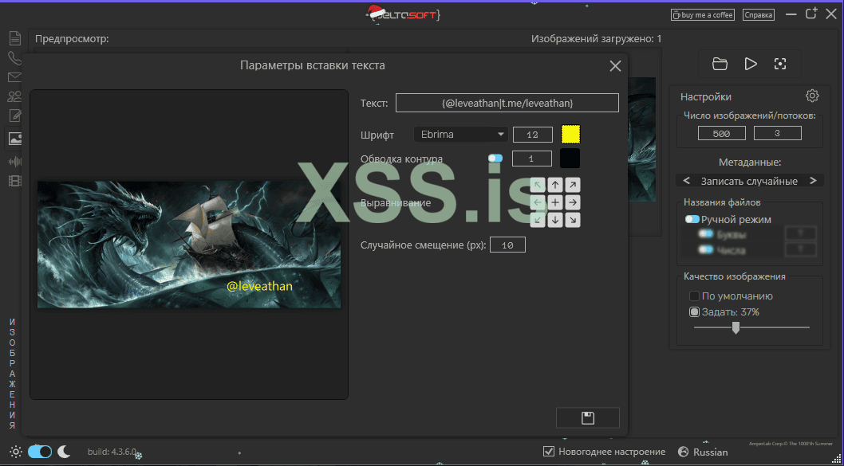844x466 pixels.
Task: Open the Справка help button
Action: click(x=759, y=14)
